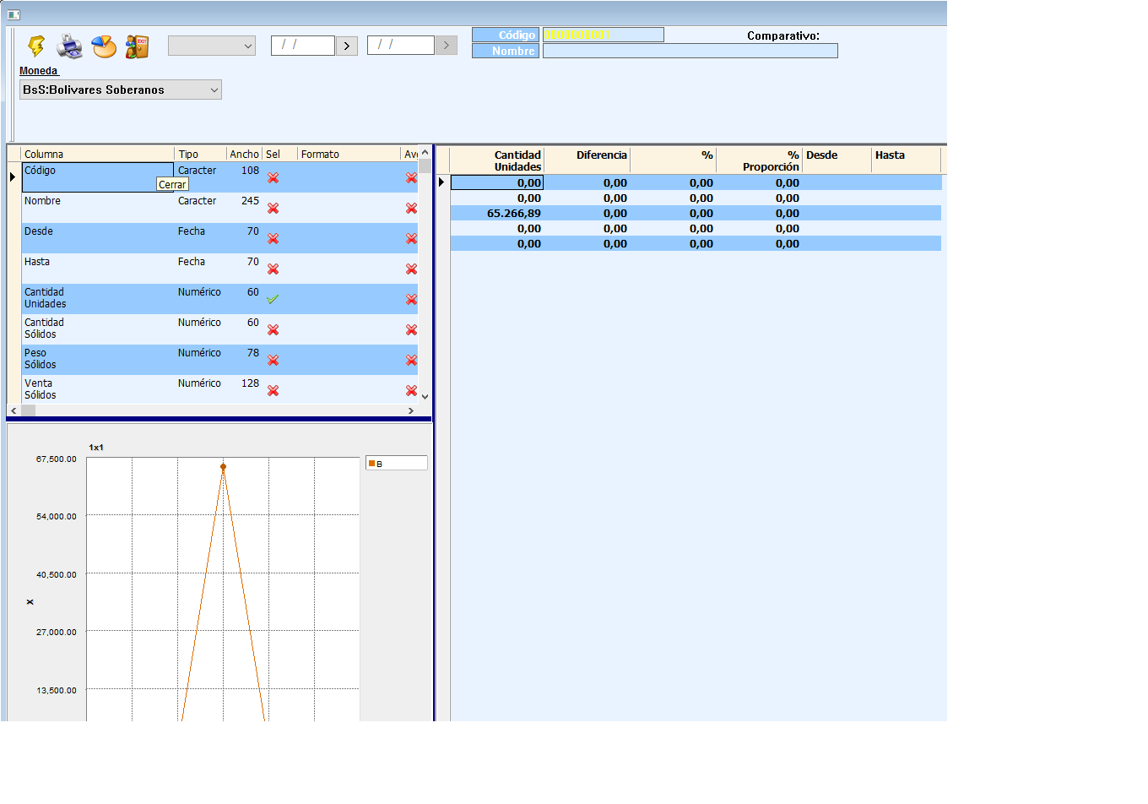Toggle Sel mark for the Desde row

pyautogui.click(x=273, y=238)
